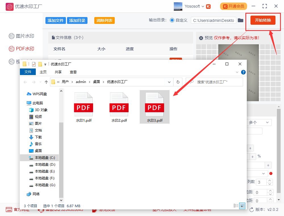Open the 查看 tab in Explorer
The width and height of the screenshot is (284, 216).
[73, 72]
